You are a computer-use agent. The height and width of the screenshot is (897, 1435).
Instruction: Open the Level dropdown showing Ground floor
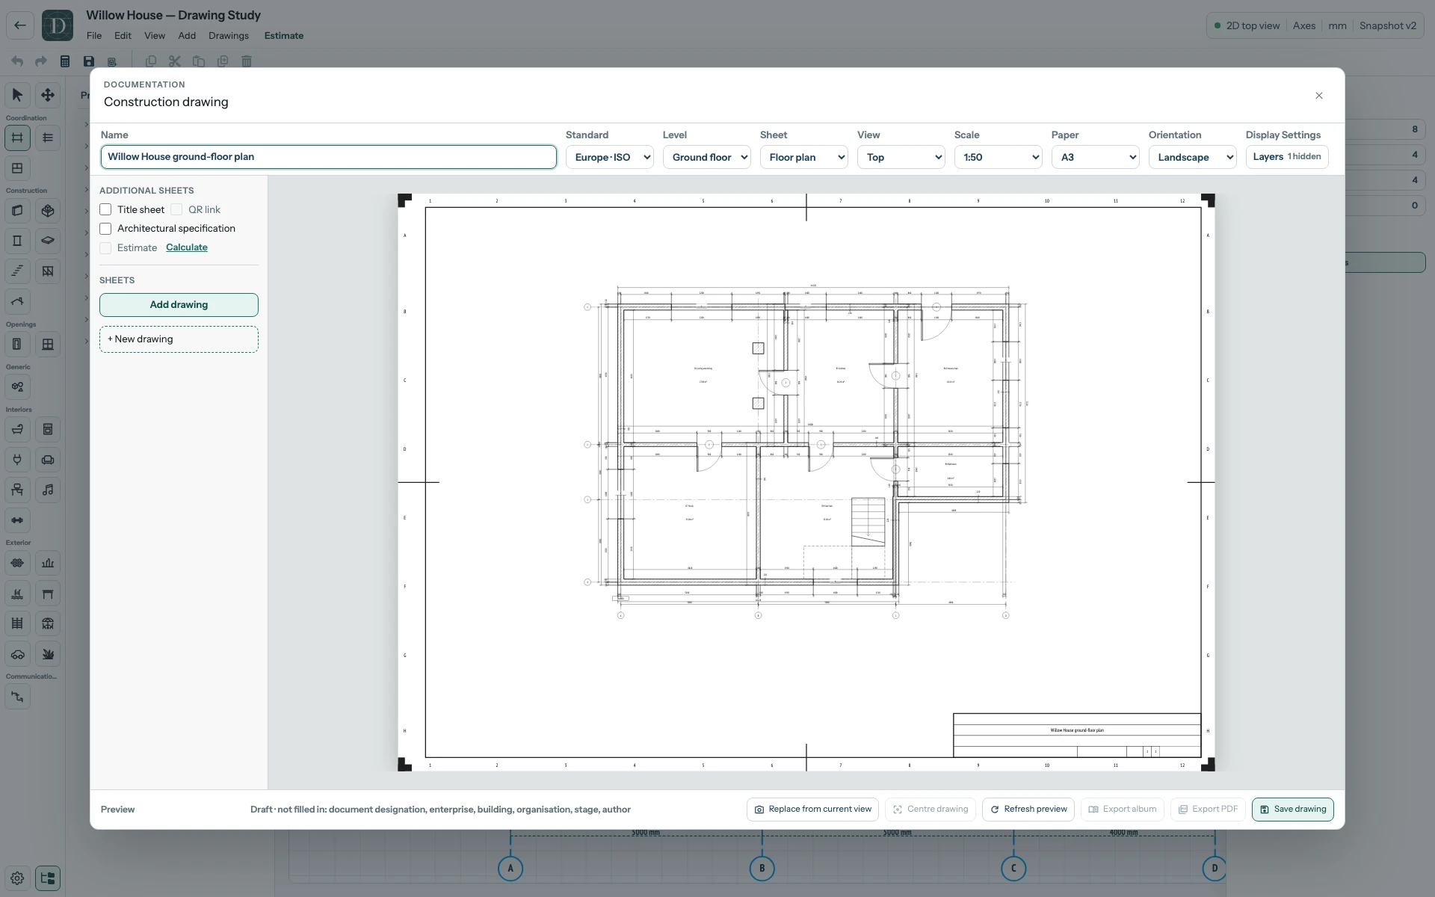707,157
